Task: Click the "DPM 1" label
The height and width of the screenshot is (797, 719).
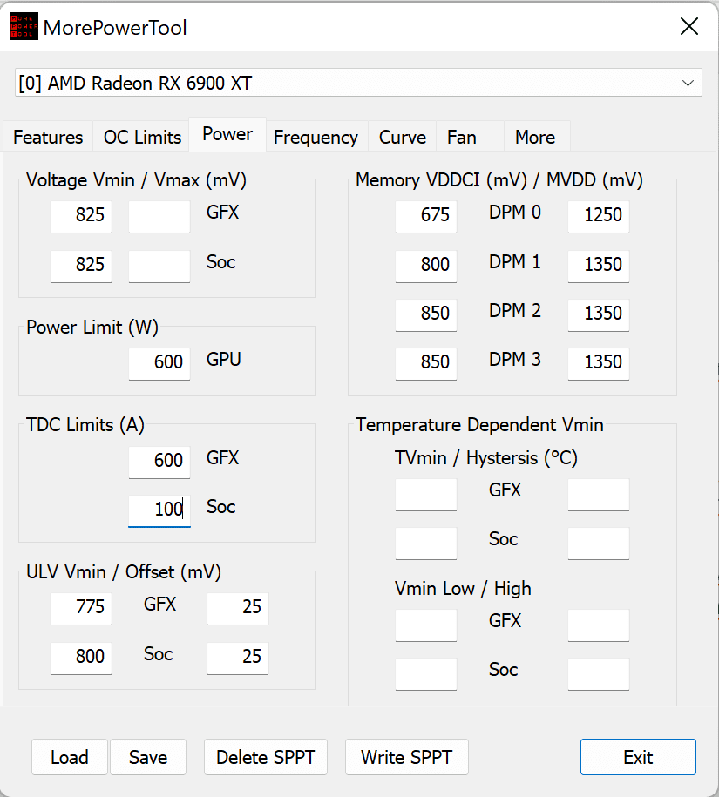Action: [x=514, y=262]
